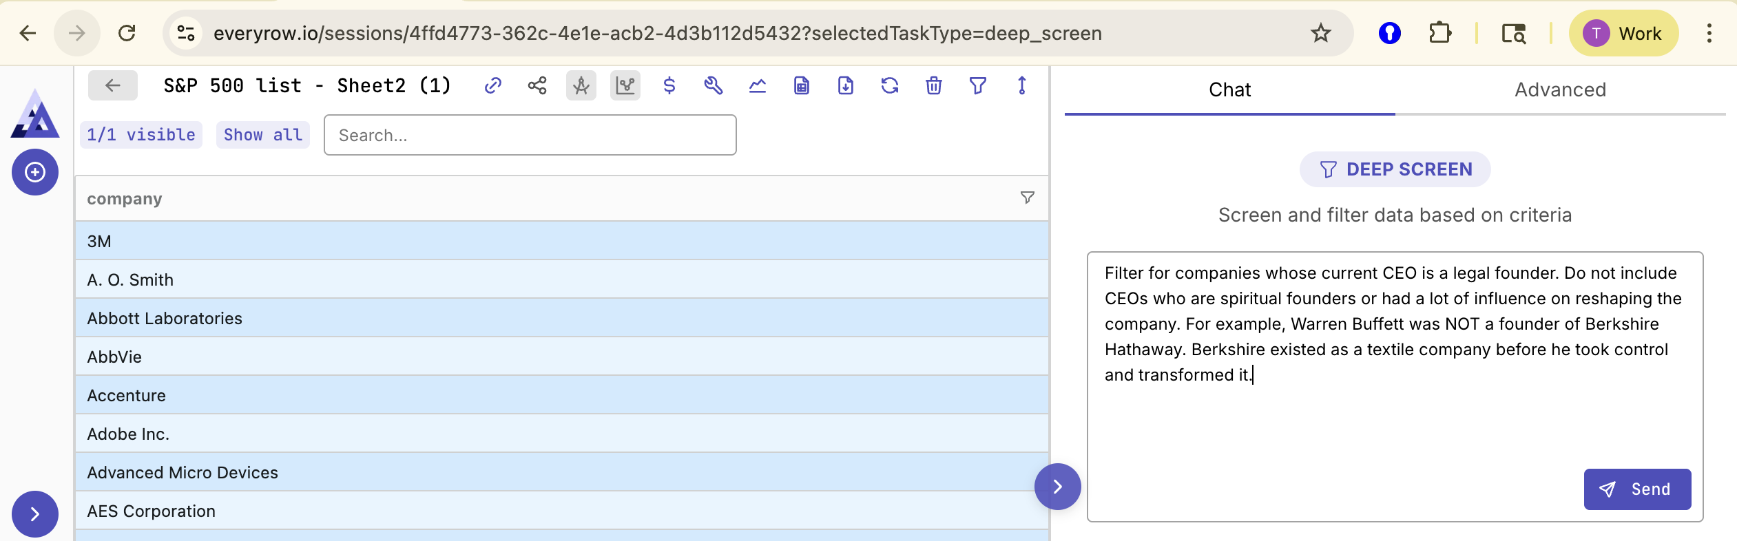Open the browser three-dot menu

pos(1709,33)
